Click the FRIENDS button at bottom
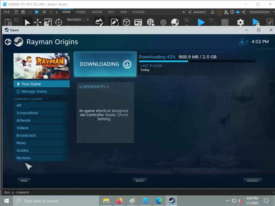Screen dimensions: 275x206 click(252, 181)
